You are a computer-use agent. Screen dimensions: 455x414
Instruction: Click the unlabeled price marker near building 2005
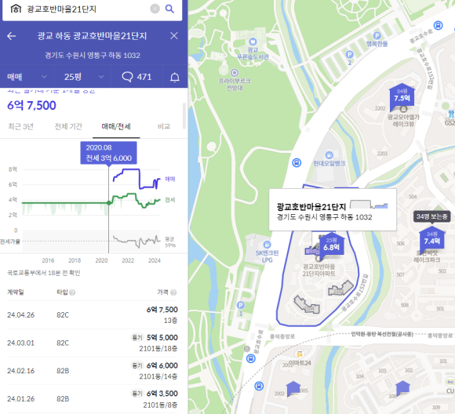coord(293,388)
